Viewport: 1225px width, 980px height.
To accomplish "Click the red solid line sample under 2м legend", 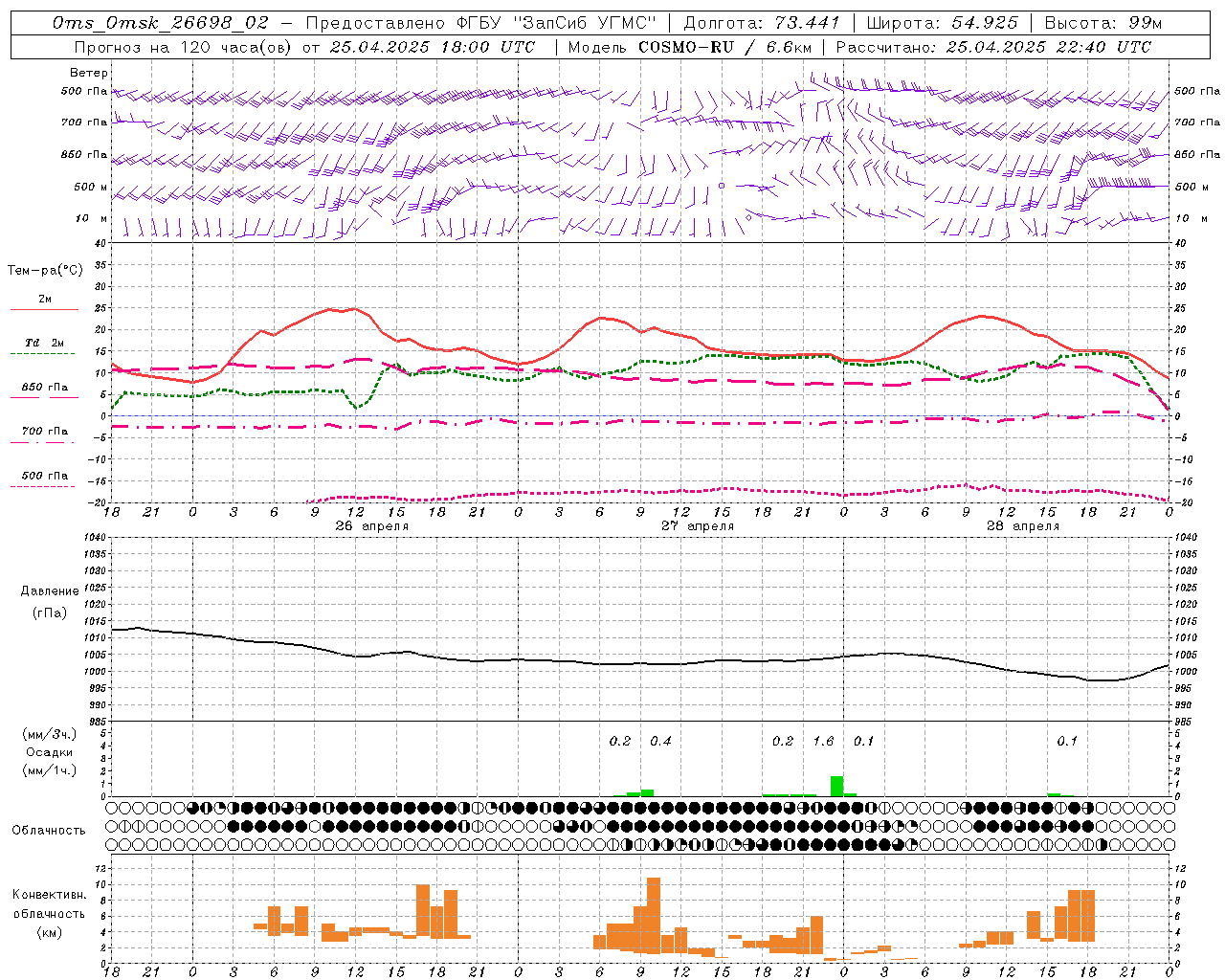I will [x=44, y=310].
